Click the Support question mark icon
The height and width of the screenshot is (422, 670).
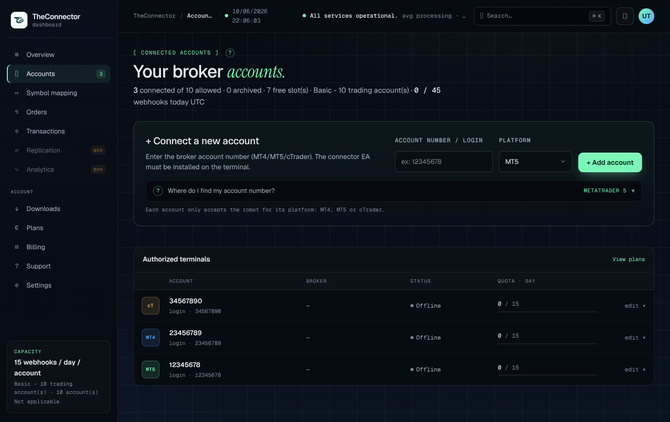pos(17,266)
